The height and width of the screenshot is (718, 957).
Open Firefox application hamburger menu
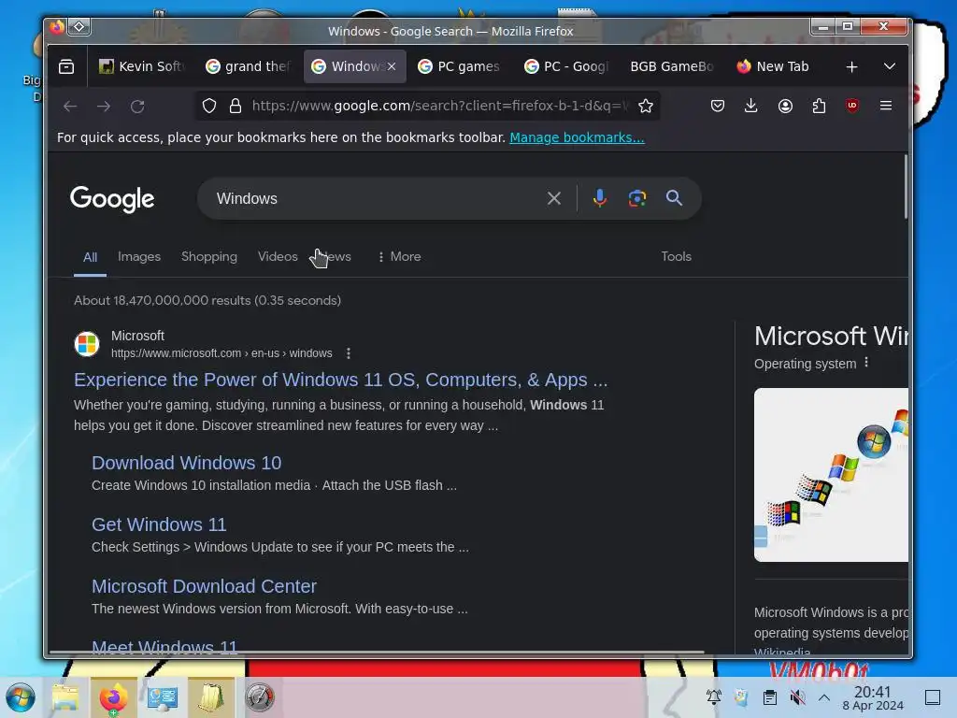886,106
